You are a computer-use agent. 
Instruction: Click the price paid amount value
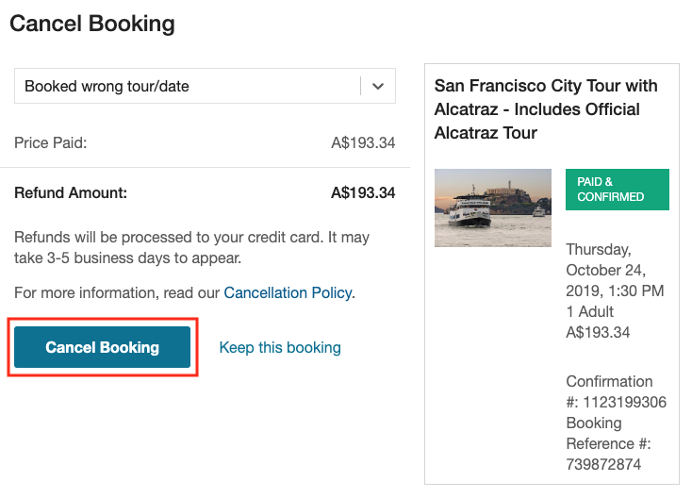363,142
